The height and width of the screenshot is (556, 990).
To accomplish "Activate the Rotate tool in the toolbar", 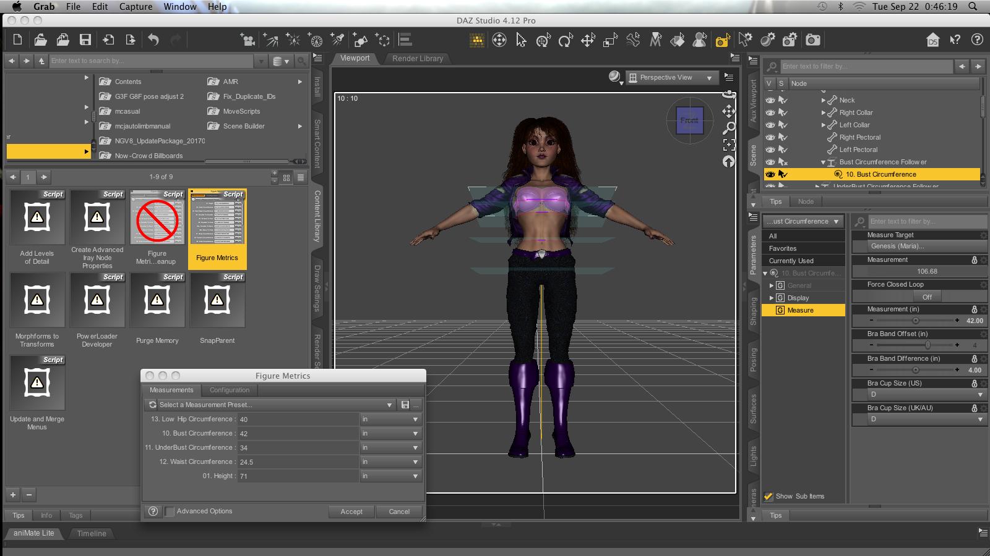I will pos(565,40).
